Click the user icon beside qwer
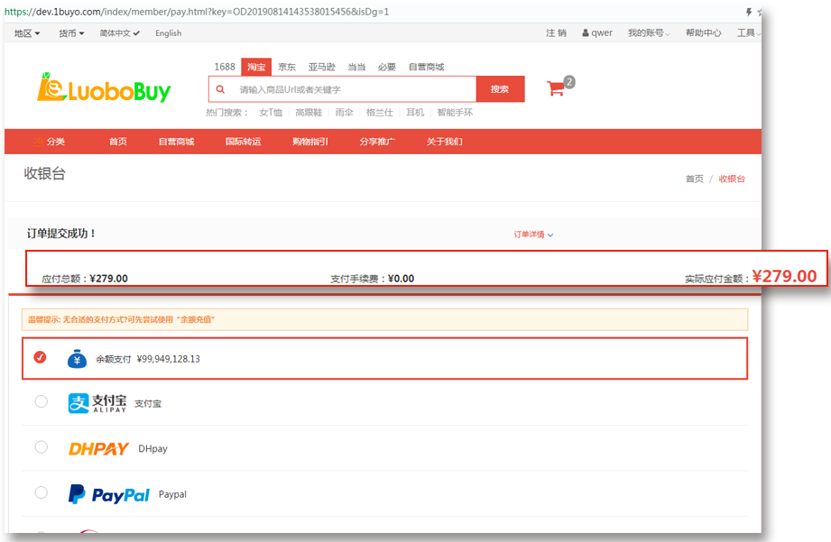 (585, 32)
